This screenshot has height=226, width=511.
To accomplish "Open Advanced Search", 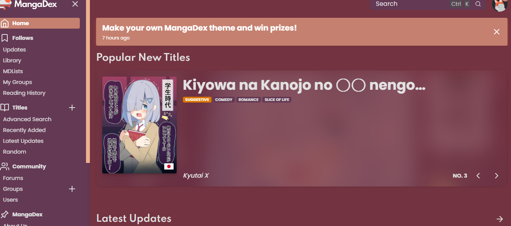I will coord(27,119).
